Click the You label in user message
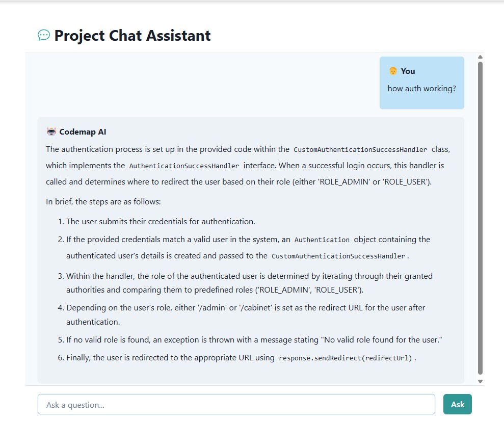The height and width of the screenshot is (421, 504). pos(408,71)
